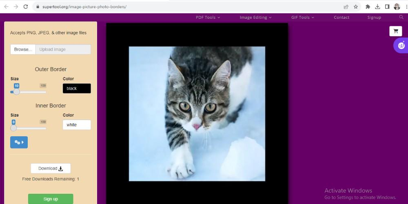Open the Chrome profile avatar

(397, 7)
